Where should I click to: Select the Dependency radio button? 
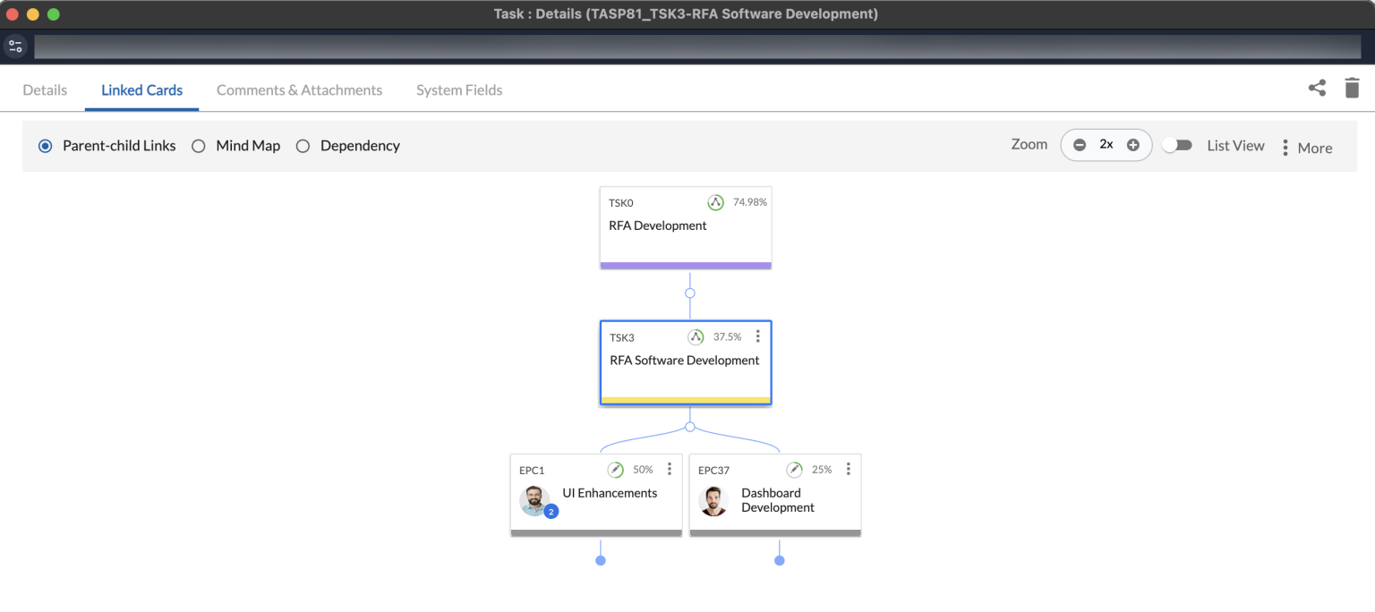click(303, 146)
